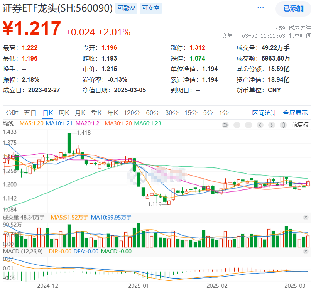The width and height of the screenshot is (316, 294).
Task: Open the three-dot more options menu
Action: [x=261, y=8]
